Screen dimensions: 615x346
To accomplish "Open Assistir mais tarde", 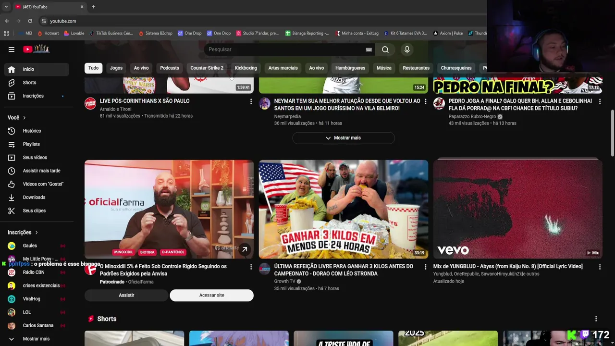I will pos(37,171).
